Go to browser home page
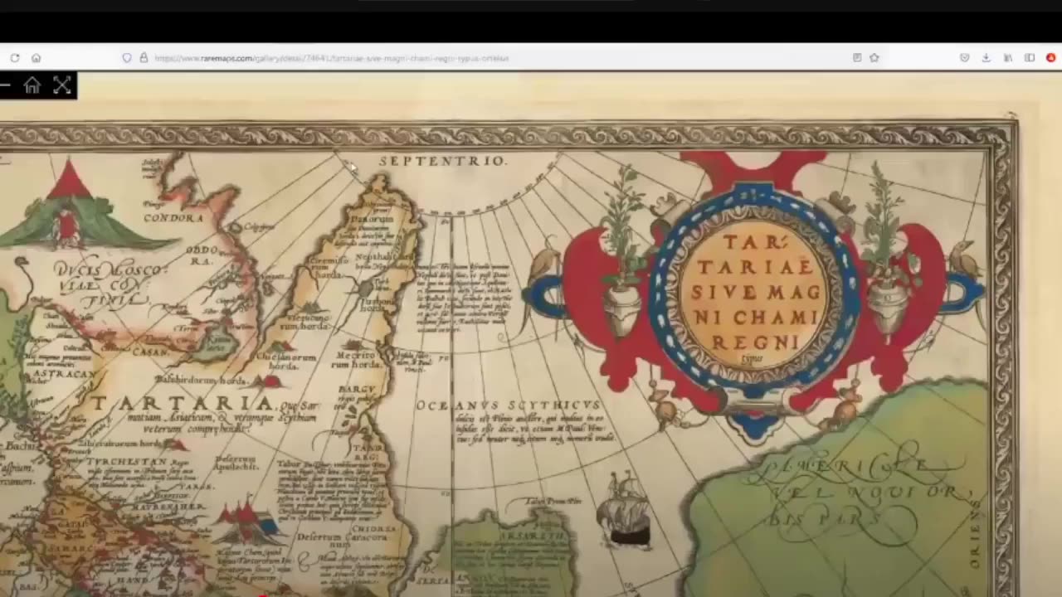The image size is (1062, 597). (x=37, y=58)
